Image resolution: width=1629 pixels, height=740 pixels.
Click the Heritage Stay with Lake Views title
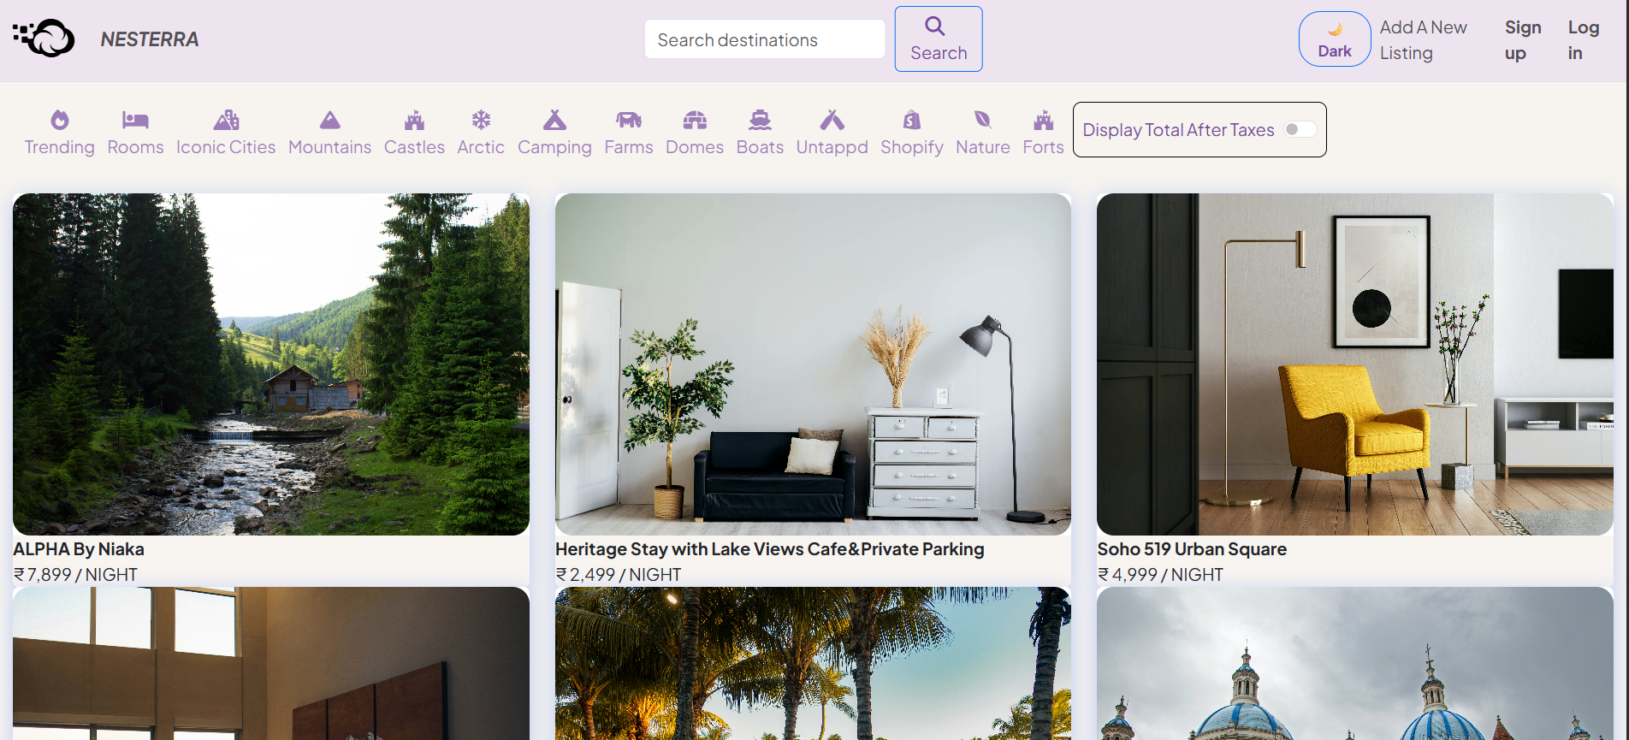(770, 549)
